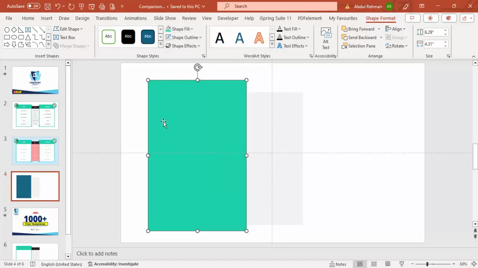Apply the green outline Abc shape style
This screenshot has width=478, height=268.
click(x=109, y=36)
